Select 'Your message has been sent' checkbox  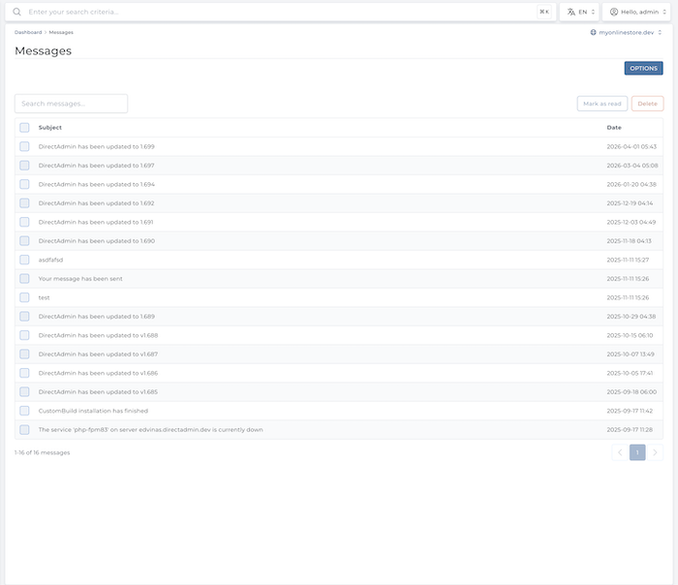pyautogui.click(x=24, y=279)
